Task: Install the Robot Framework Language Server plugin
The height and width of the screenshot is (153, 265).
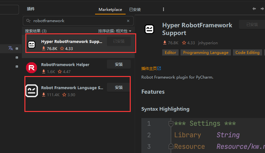Action: tap(119, 87)
